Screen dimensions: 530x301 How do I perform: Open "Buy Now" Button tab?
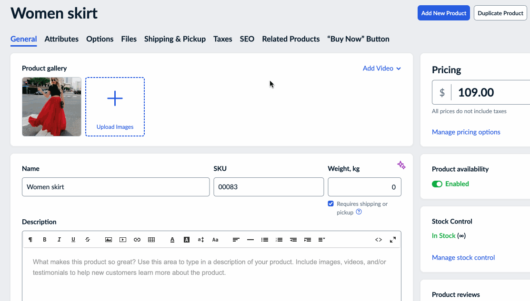click(358, 39)
